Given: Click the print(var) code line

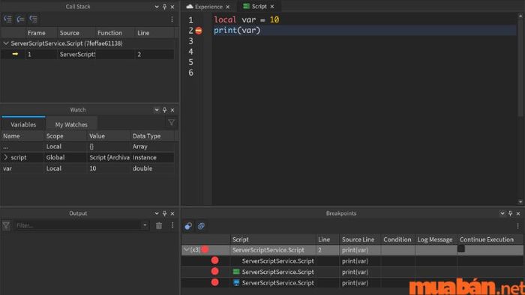Looking at the screenshot, I should pos(237,31).
